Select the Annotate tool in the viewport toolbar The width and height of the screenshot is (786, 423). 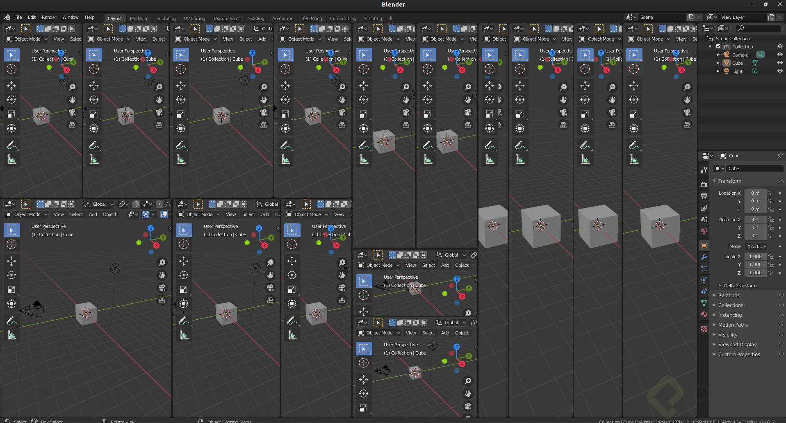tap(11, 144)
